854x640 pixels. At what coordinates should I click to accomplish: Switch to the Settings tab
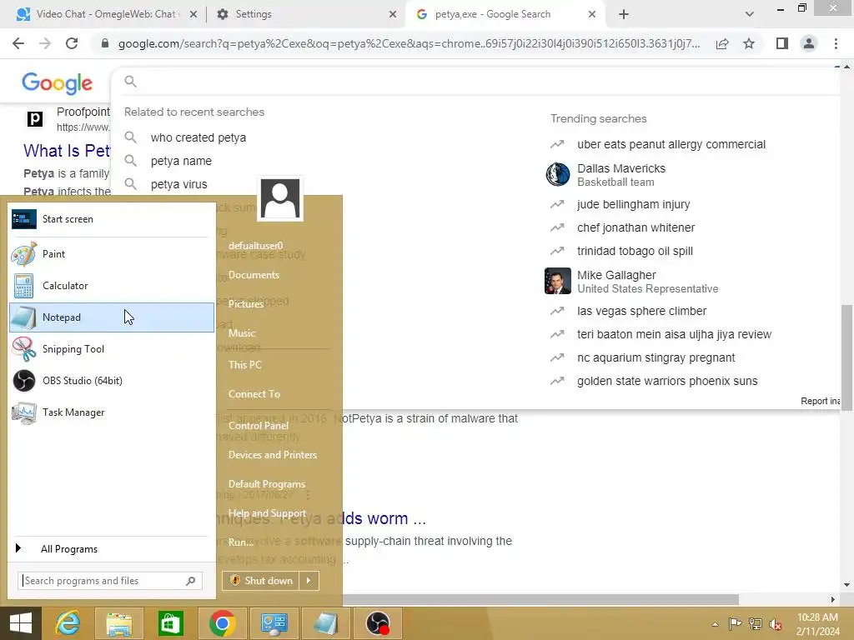point(305,14)
